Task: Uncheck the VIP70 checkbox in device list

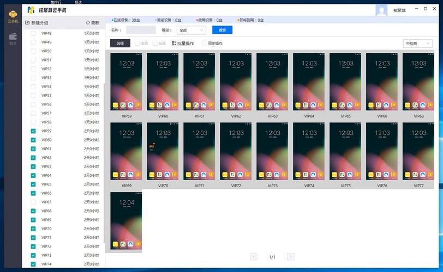Action: tap(33, 228)
